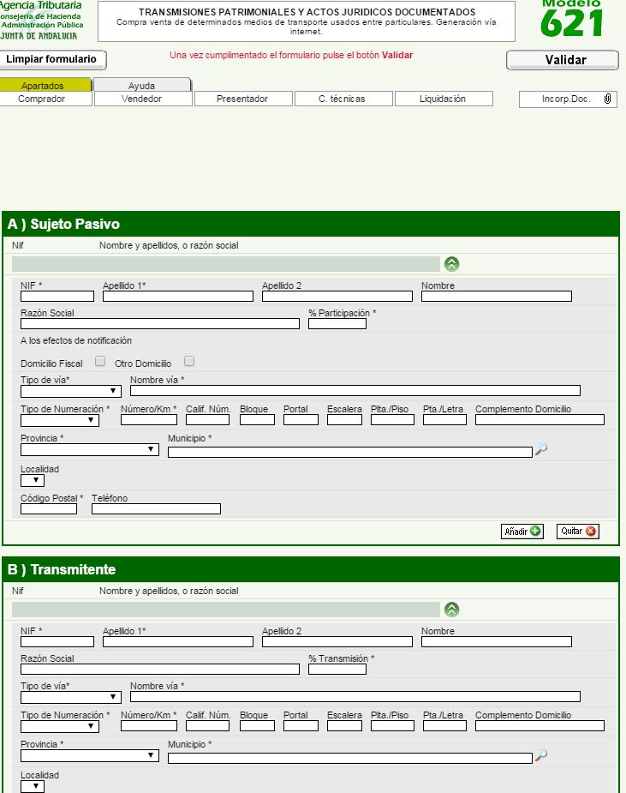Screen dimensions: 626x793
Task: Focus Sujeto Pasivo Nombre vía field
Action: 355,390
